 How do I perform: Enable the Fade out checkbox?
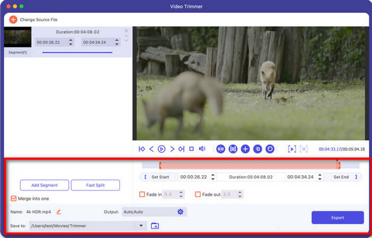click(198, 194)
